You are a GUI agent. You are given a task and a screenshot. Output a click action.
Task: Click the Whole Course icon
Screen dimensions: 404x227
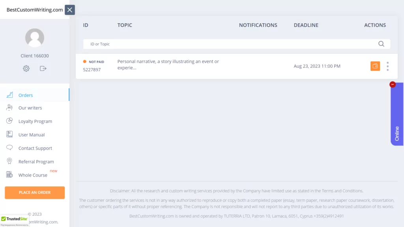[9, 175]
